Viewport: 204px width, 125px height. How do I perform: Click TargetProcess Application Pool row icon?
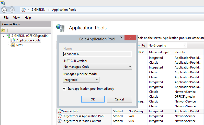click(60, 116)
